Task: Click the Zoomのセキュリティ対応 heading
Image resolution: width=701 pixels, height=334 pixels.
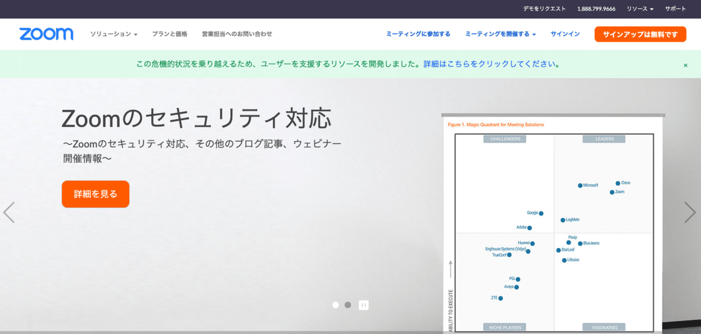Action: 196,119
